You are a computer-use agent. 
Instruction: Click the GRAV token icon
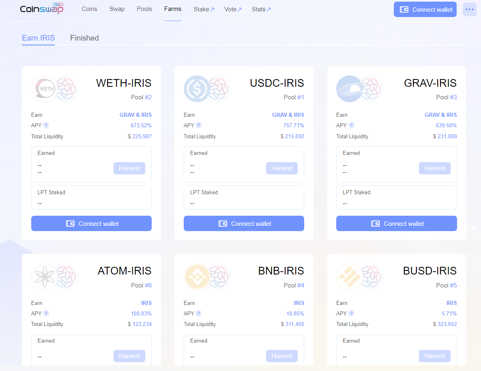coord(350,89)
